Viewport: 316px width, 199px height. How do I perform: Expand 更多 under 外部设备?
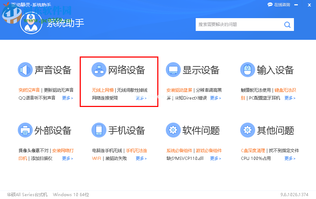tap(68, 158)
